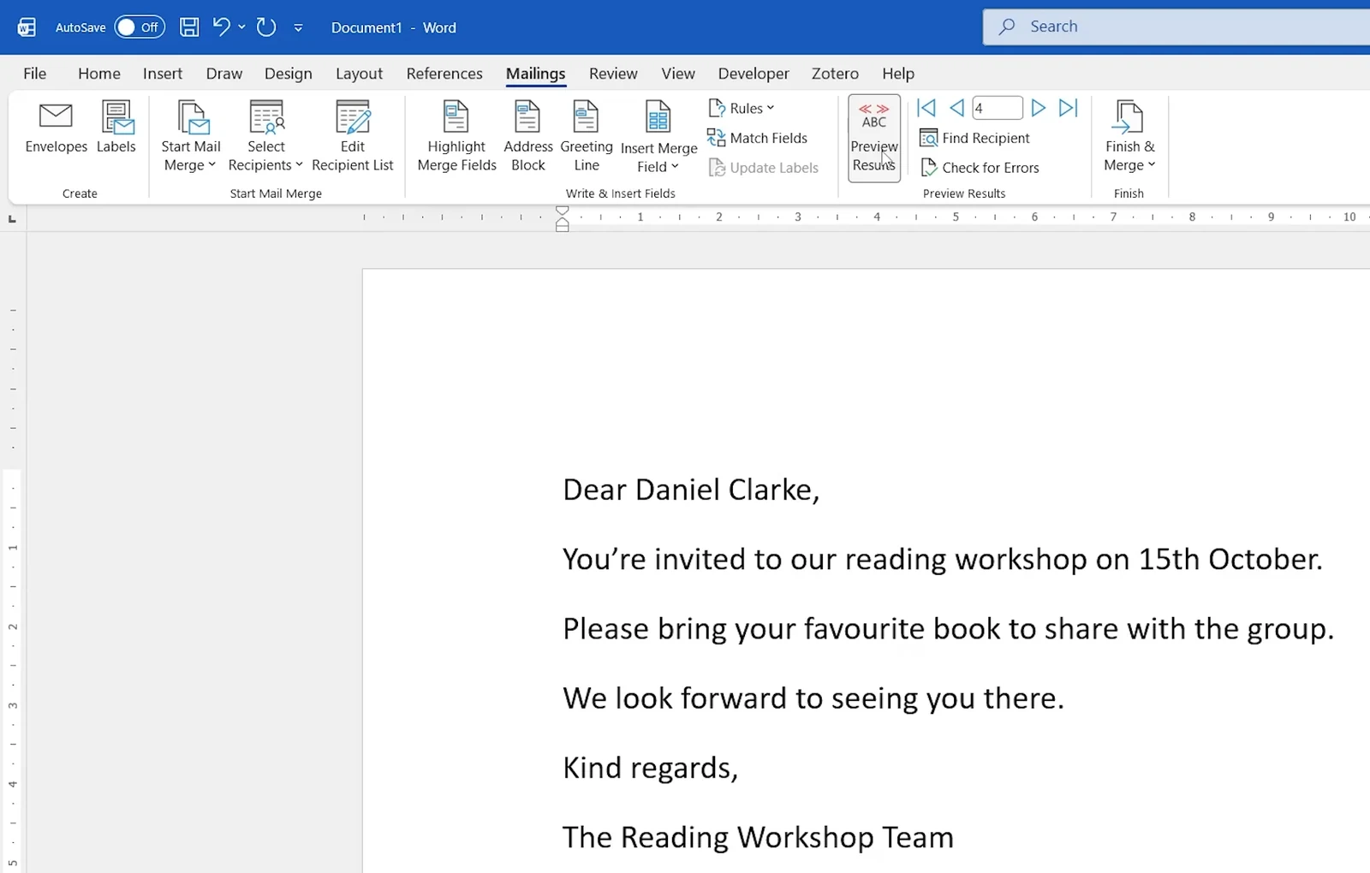1370x873 pixels.
Task: Open the Rules dropdown
Action: (742, 109)
